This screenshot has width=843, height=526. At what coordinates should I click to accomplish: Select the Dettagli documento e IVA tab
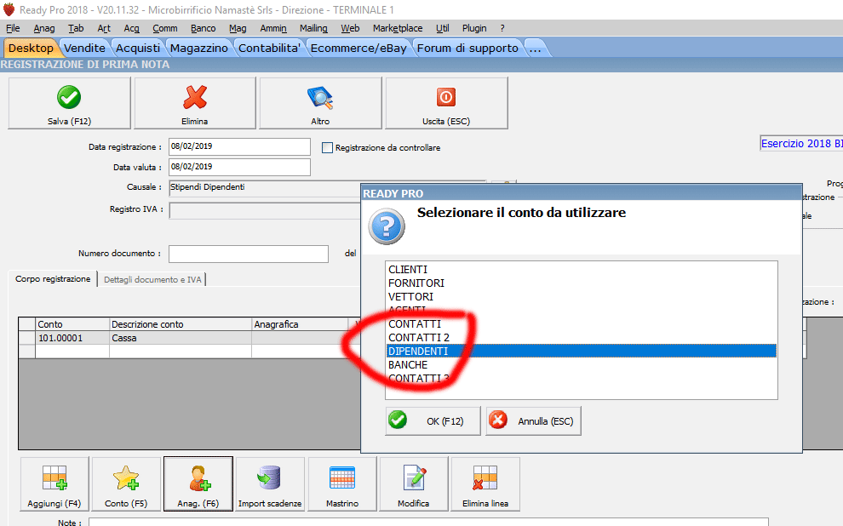[152, 279]
